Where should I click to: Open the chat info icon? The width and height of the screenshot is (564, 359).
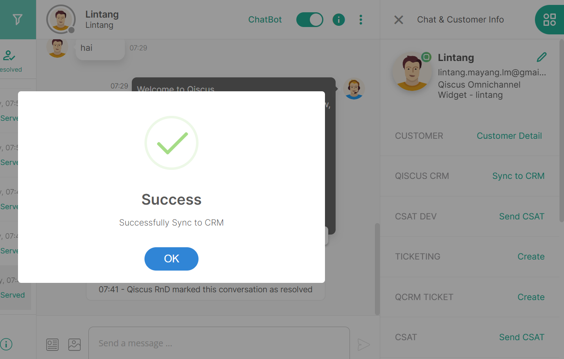tap(338, 20)
